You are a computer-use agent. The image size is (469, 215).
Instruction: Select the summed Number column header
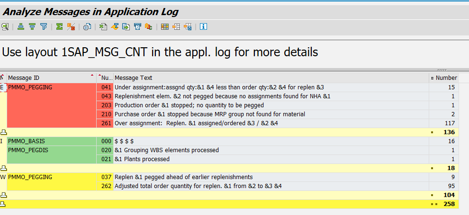coord(444,78)
